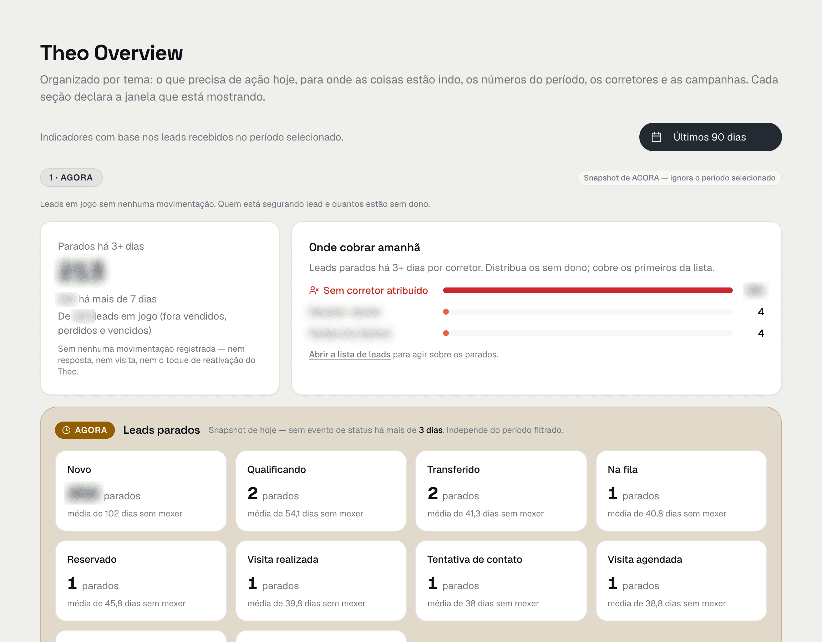Click the "Theo Overview" page heading
822x642 pixels.
(111, 53)
